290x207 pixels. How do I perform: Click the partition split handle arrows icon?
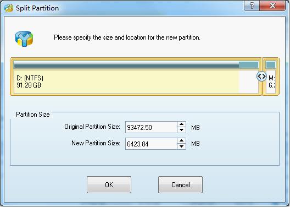tap(261, 76)
